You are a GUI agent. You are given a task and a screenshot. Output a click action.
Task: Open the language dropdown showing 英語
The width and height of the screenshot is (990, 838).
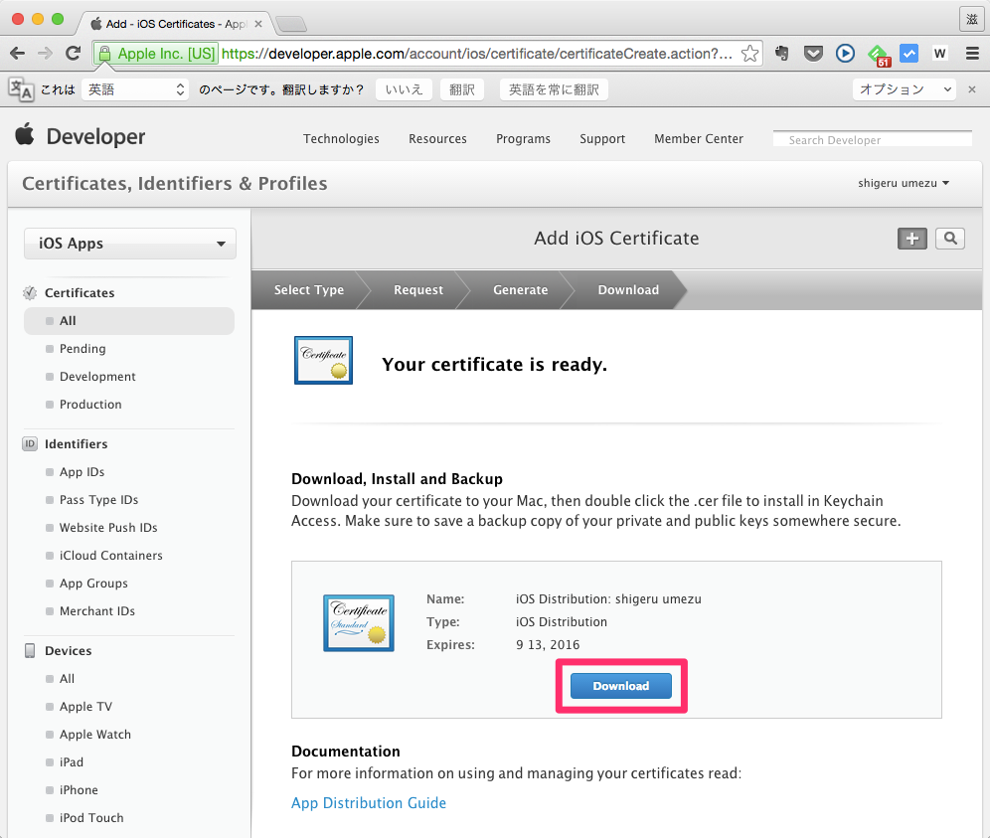coord(135,89)
